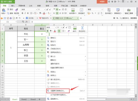The image size is (138, 101).
Task: Click the Copy (复制) button in the ribbon
Action: (x=10, y=13)
